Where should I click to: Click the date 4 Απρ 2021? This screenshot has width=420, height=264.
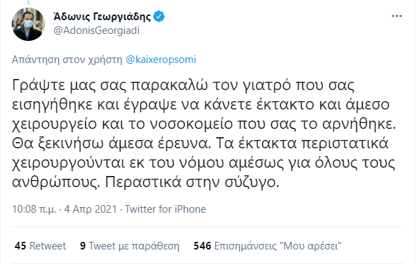coord(91,209)
